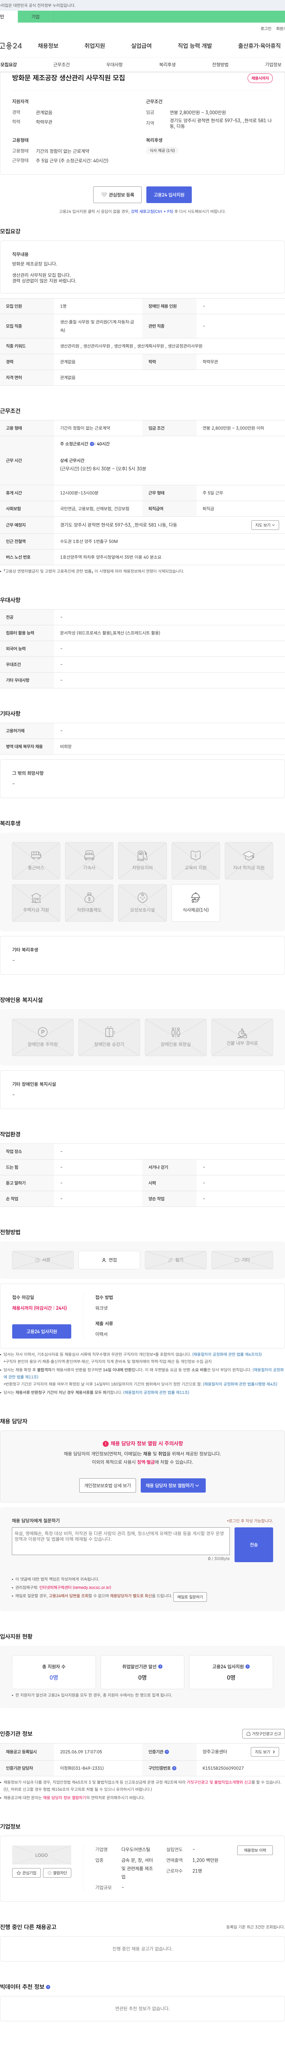The height and width of the screenshot is (2048, 285).
Task: Click the 로그인 link at top
Action: (x=266, y=29)
